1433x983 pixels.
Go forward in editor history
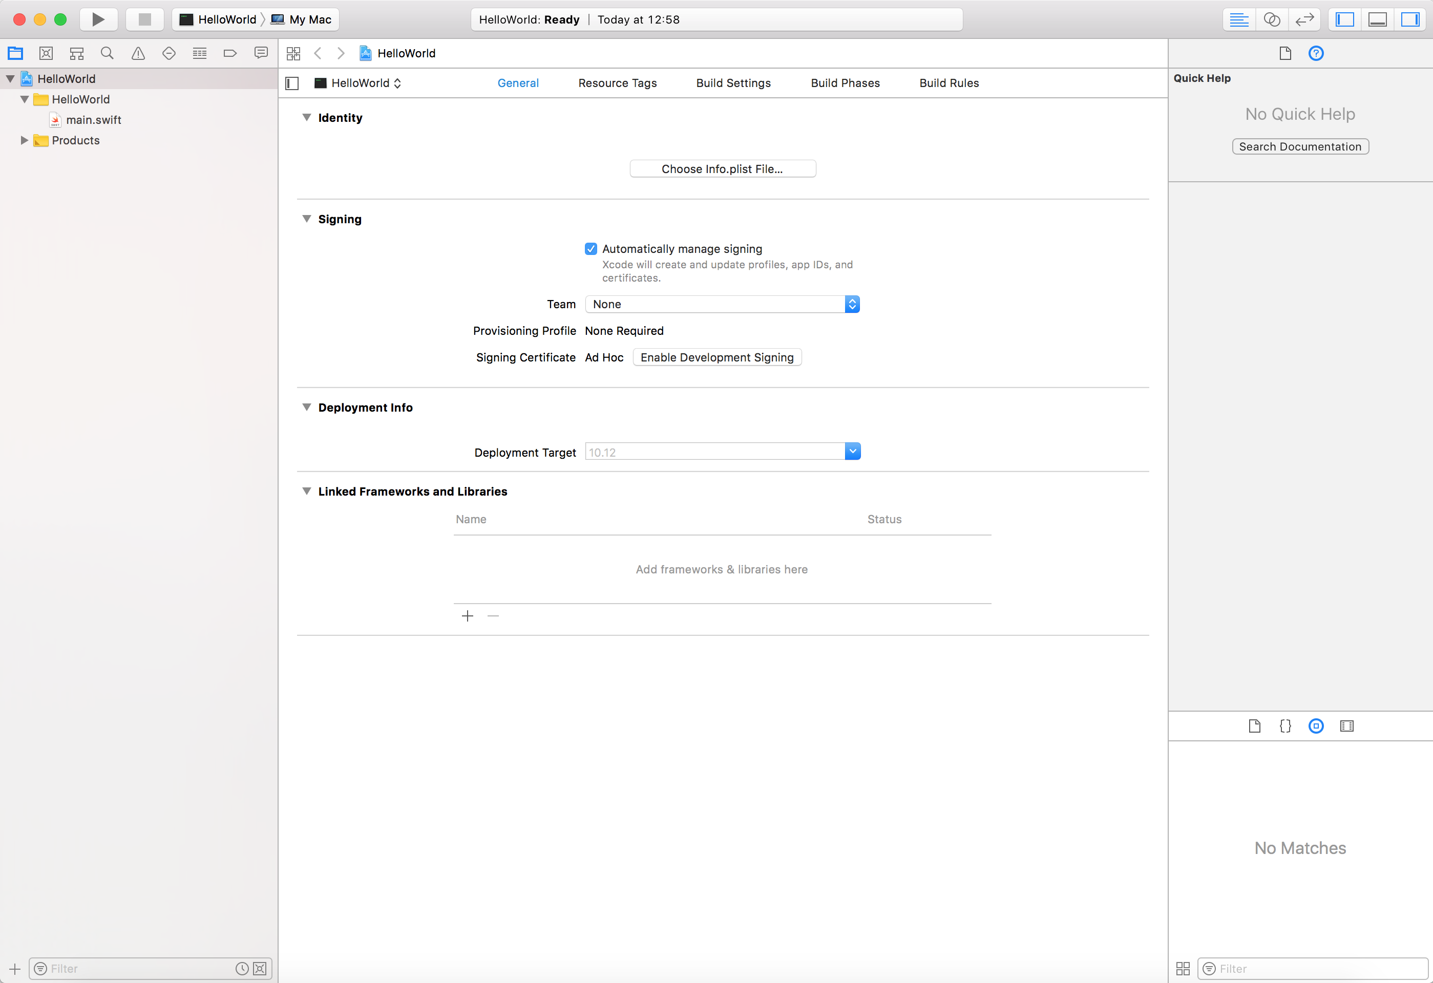pos(341,53)
